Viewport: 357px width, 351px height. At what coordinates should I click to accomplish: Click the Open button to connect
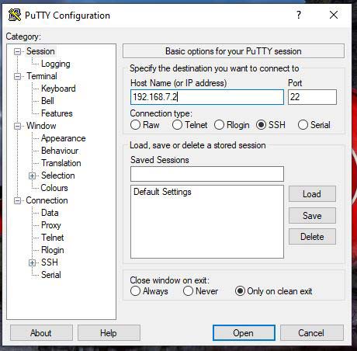point(244,333)
